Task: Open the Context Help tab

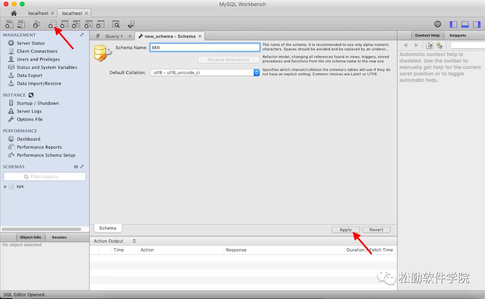Action: (x=427, y=35)
